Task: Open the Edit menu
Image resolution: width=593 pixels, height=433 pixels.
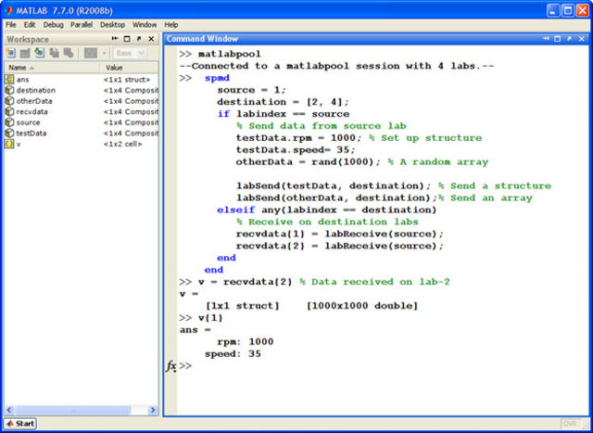Action: [x=30, y=25]
